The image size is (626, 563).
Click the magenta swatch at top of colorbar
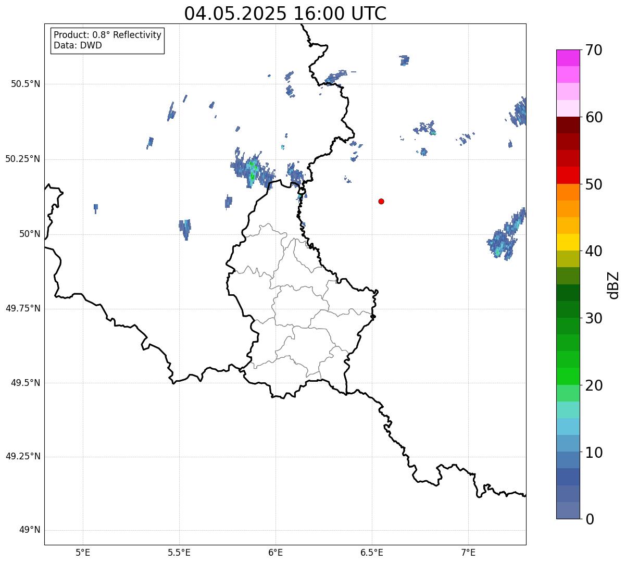(568, 58)
